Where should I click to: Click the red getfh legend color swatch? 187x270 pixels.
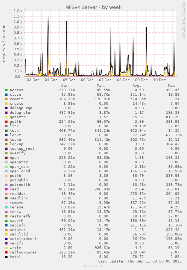(x=6, y=122)
